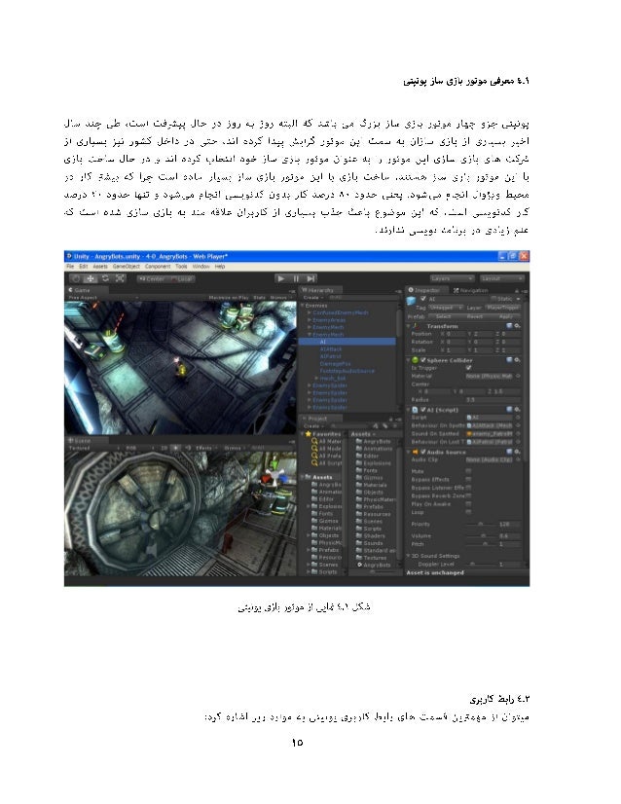Open the File menu
The width and height of the screenshot is (621, 804).
[x=70, y=267]
